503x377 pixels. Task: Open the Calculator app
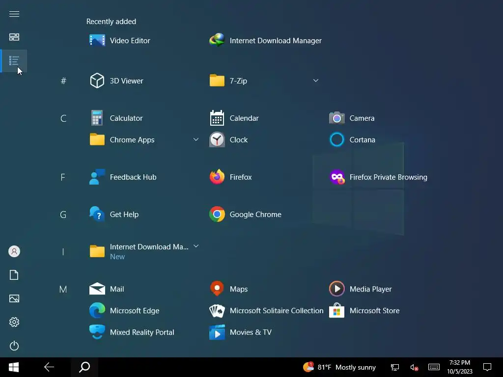coord(116,118)
